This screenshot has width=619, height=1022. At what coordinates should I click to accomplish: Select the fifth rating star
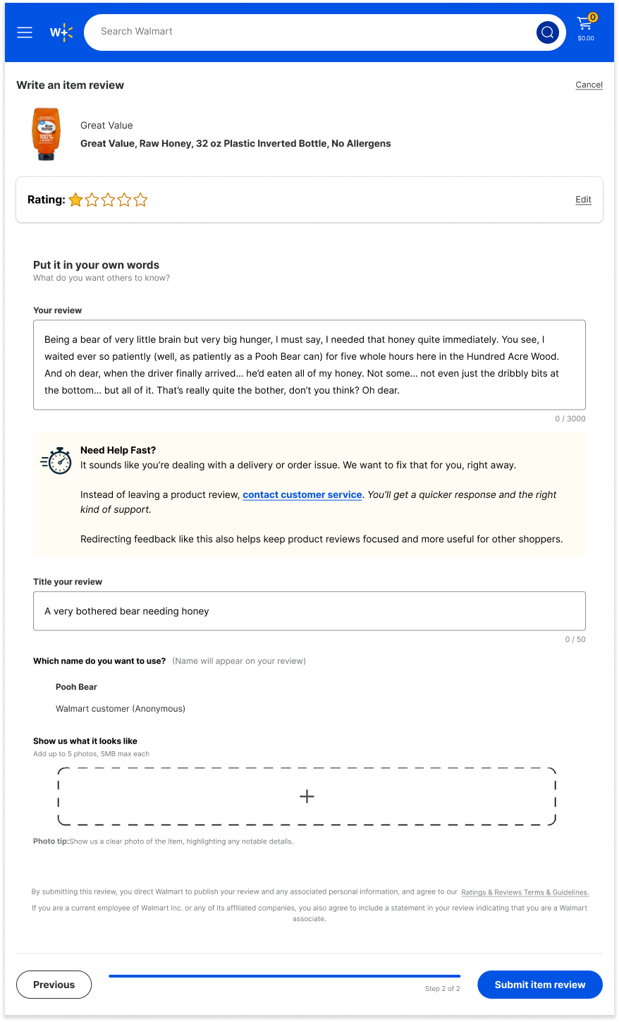click(141, 200)
